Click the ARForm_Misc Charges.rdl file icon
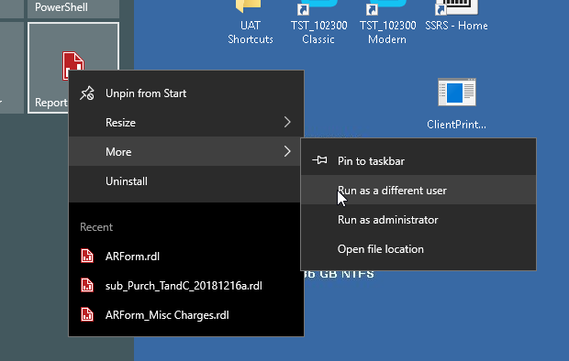Screen dimensions: 569x361 pyautogui.click(x=87, y=314)
